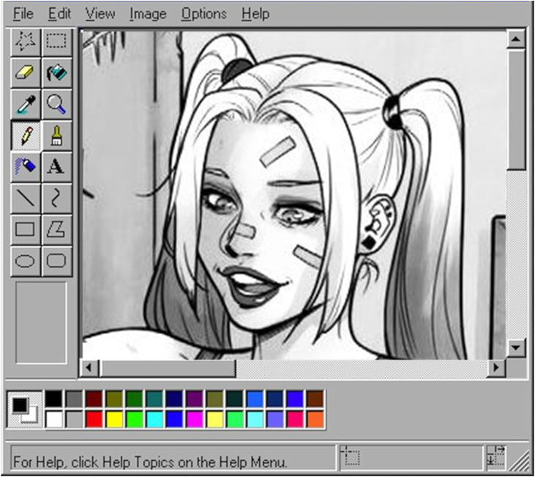Click the foreground/background color indicator box

point(25,410)
